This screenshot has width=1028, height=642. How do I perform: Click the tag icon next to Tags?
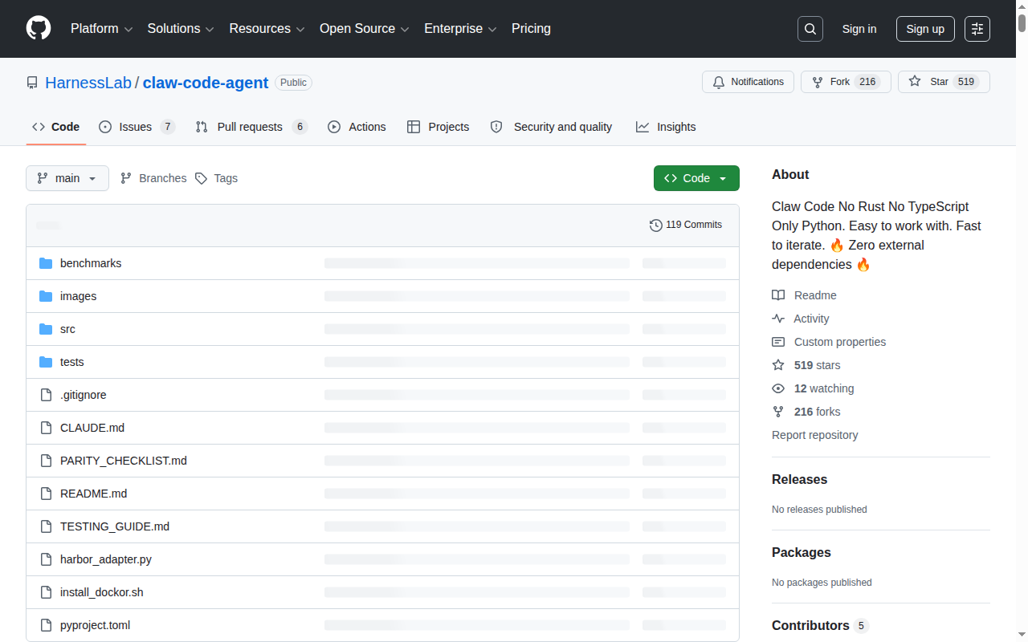point(202,178)
